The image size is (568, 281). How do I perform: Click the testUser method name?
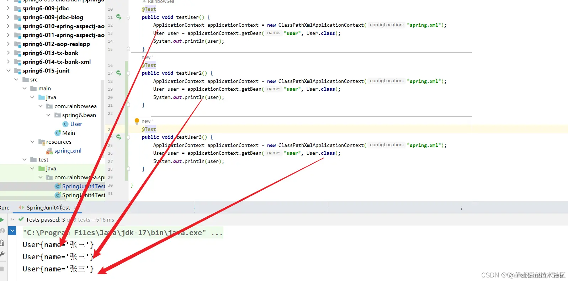point(187,17)
